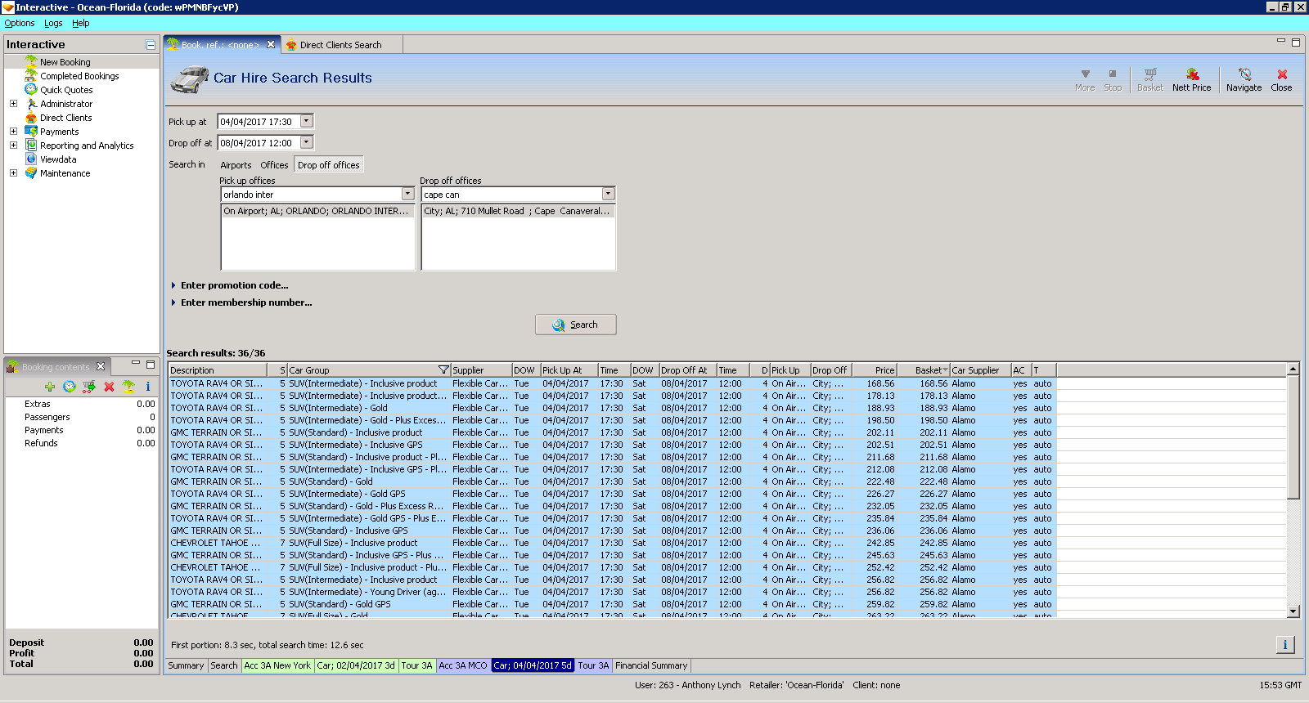This screenshot has width=1309, height=703.
Task: Switch to the Summary bottom tab
Action: pos(186,665)
